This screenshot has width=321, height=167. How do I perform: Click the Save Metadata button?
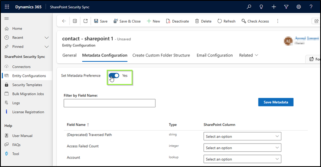[276, 102]
